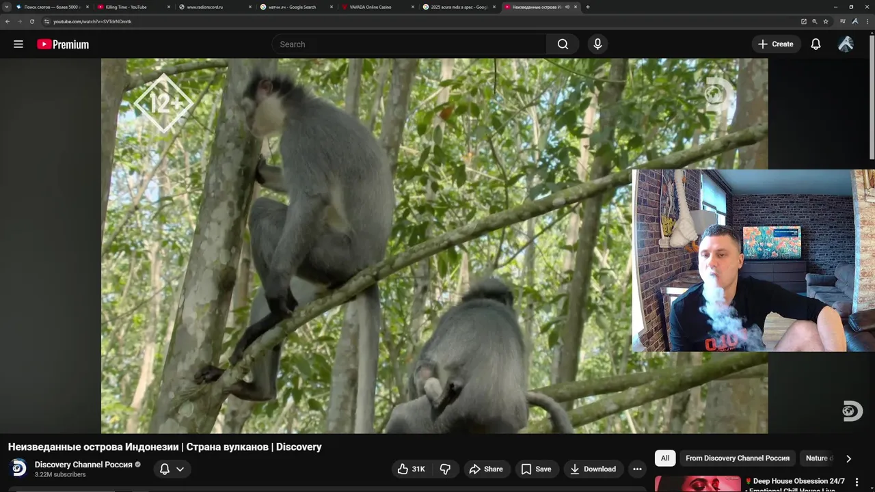The height and width of the screenshot is (492, 875).
Task: Download the video
Action: [593, 469]
